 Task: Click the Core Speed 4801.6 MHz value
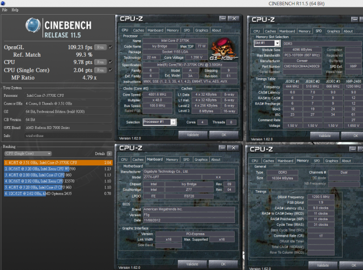pos(158,95)
